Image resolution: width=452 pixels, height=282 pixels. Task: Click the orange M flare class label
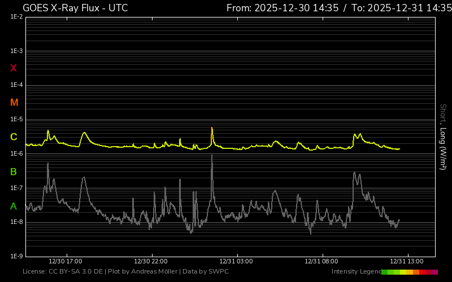pos(14,103)
